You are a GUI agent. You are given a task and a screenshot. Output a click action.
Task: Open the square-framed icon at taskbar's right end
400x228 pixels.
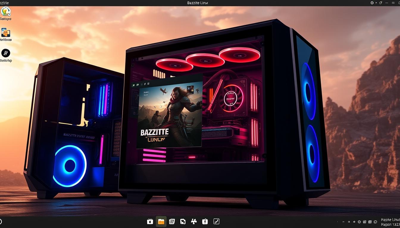pos(216,221)
